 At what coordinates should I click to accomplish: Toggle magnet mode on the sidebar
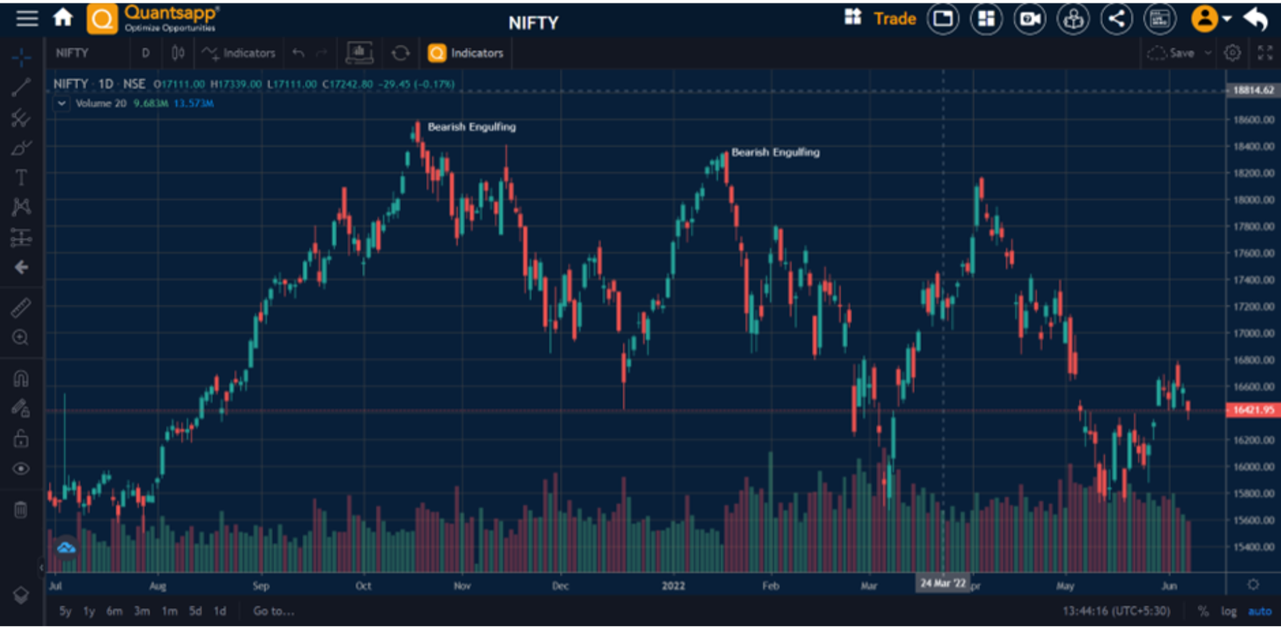tap(21, 379)
